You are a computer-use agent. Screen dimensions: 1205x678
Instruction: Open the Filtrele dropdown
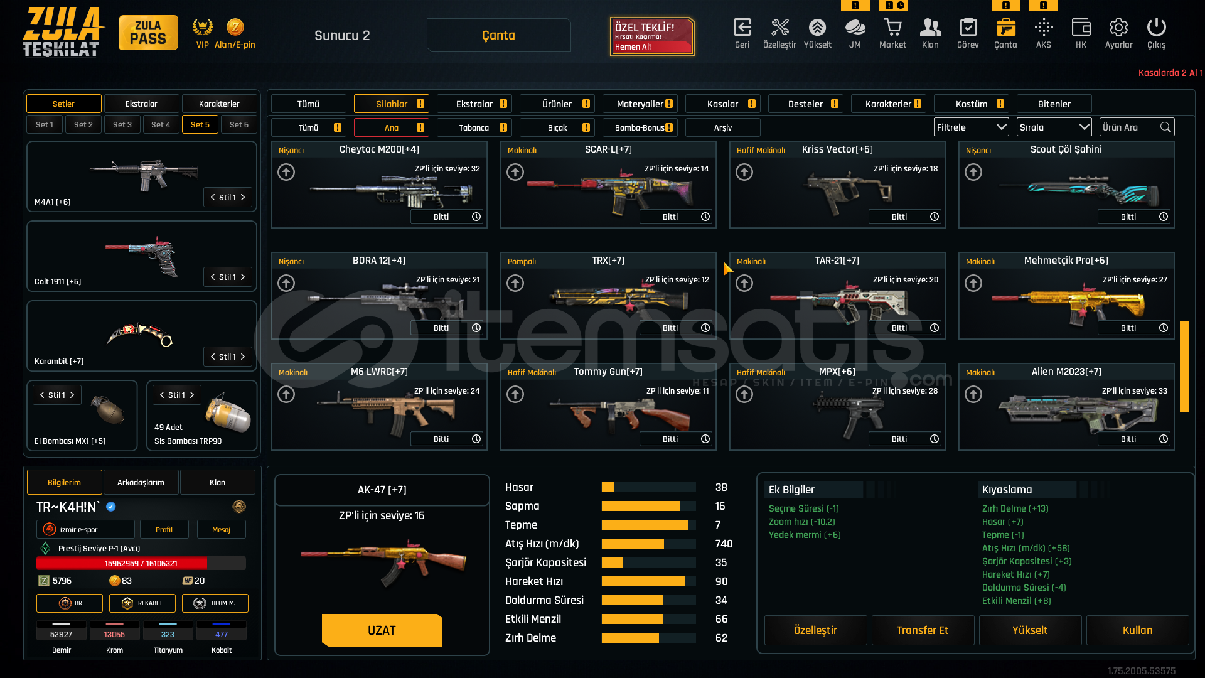[972, 127]
